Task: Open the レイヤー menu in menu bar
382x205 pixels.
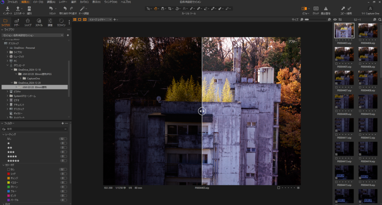Action: coord(63,2)
